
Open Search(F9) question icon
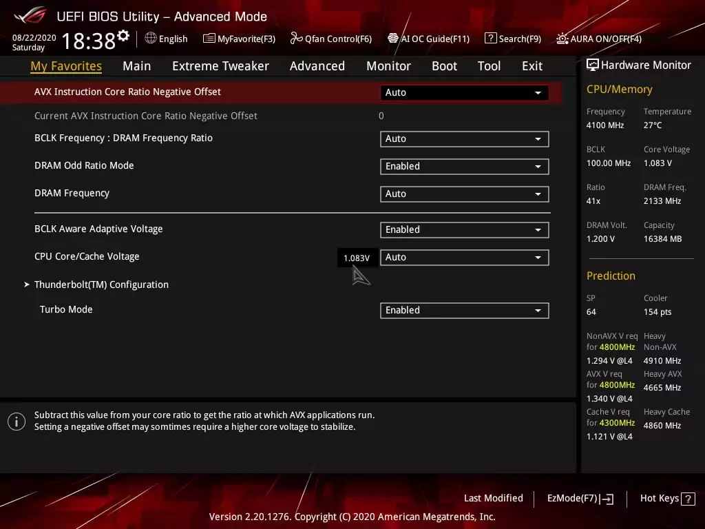[x=490, y=39]
